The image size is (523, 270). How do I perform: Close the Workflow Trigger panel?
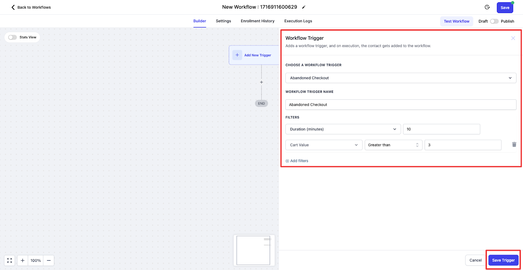[x=513, y=38]
